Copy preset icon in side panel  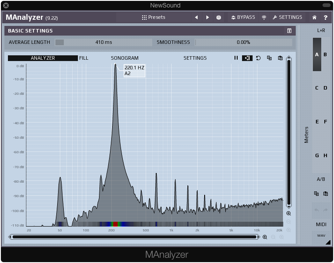[x=316, y=194]
